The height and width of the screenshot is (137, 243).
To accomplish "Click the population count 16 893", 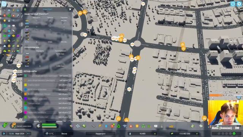I will tap(142, 134).
